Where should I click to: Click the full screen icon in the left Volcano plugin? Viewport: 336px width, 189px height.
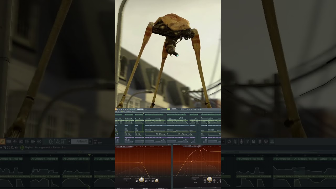click(x=166, y=146)
